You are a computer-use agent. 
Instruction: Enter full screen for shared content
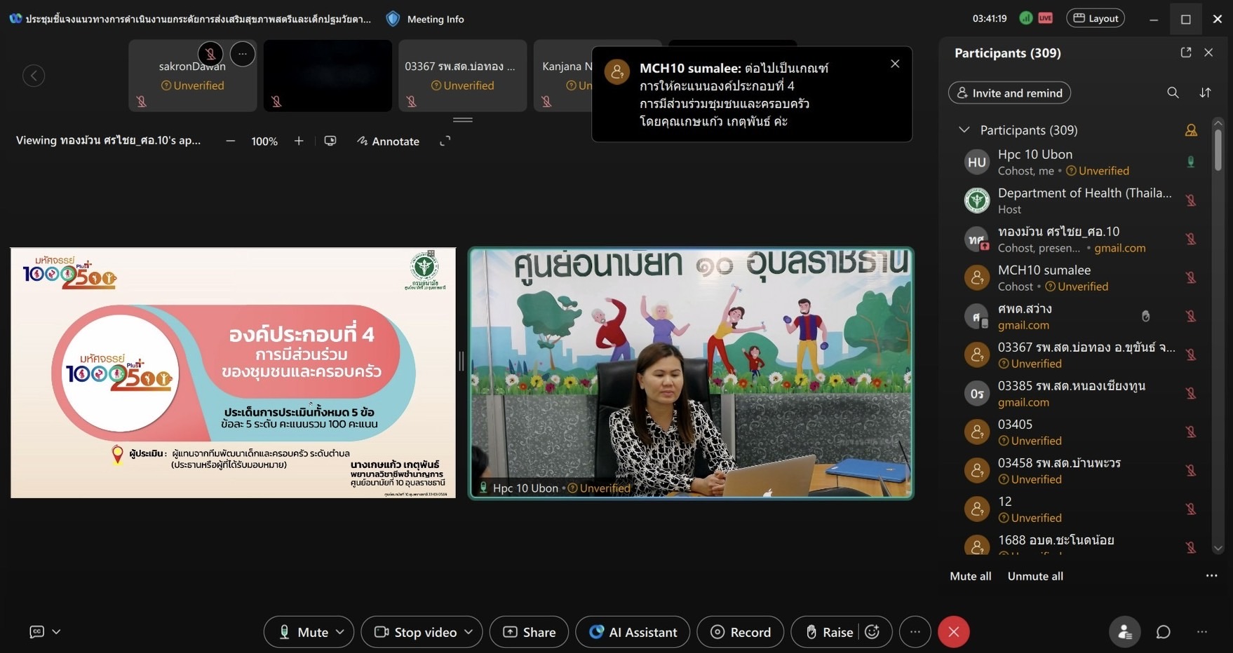[x=445, y=141]
